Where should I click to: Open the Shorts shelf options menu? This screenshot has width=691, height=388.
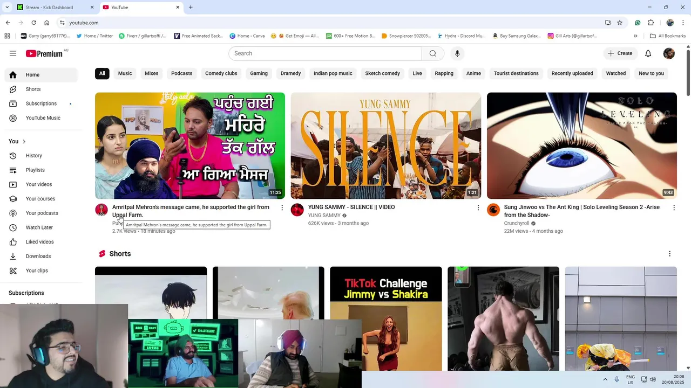pos(669,254)
